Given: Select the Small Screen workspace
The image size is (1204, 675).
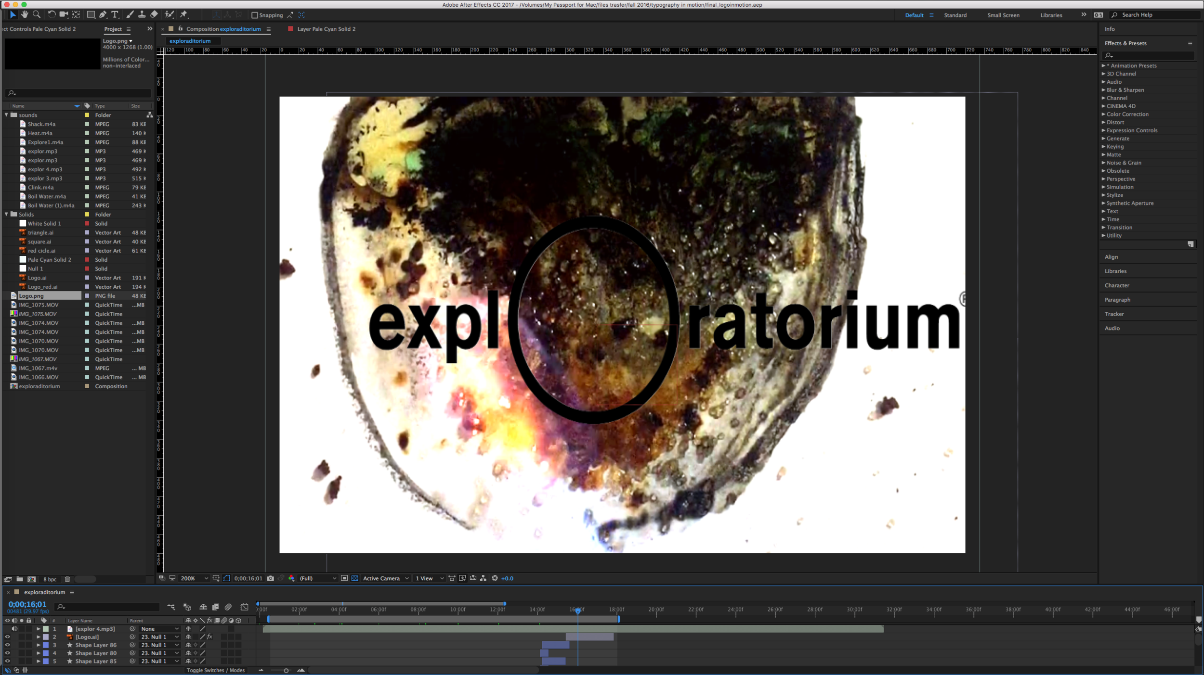Looking at the screenshot, I should (1003, 15).
